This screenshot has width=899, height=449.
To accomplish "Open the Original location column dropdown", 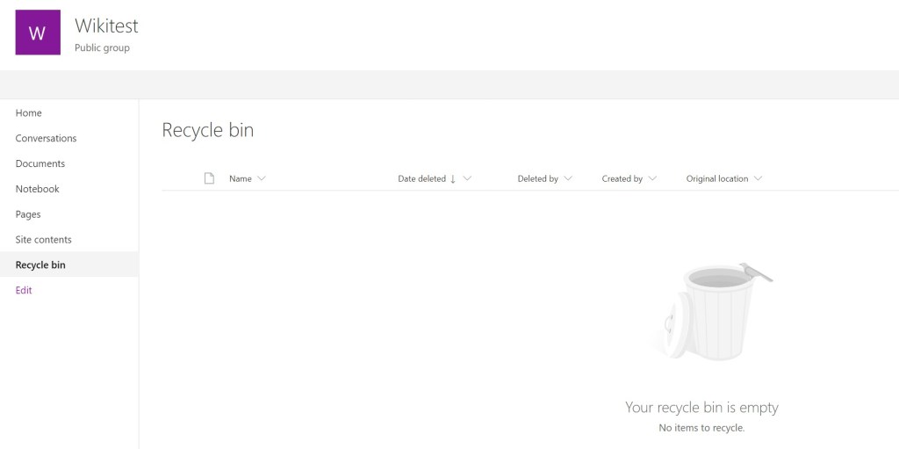I will click(x=758, y=179).
